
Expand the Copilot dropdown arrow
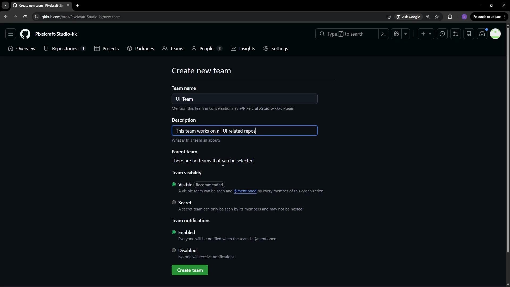click(x=406, y=34)
